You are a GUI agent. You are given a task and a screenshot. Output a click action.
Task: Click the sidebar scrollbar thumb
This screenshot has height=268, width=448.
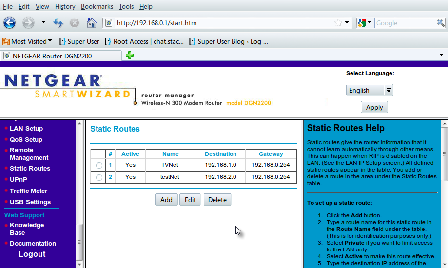click(79, 242)
